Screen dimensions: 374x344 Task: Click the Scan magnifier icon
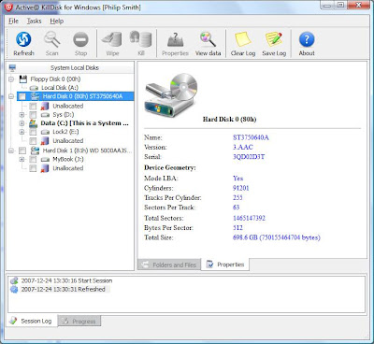pos(51,39)
